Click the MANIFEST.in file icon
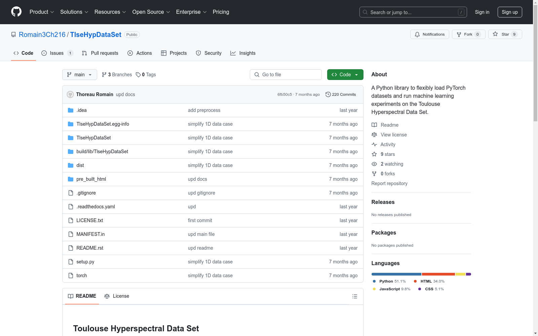538x336 pixels. tap(71, 234)
